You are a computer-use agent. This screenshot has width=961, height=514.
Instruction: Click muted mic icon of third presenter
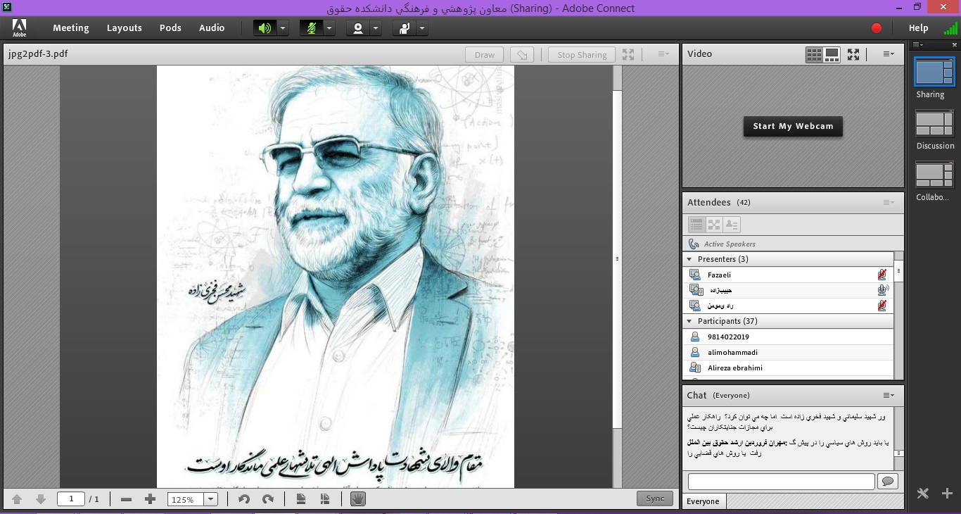pyautogui.click(x=882, y=306)
